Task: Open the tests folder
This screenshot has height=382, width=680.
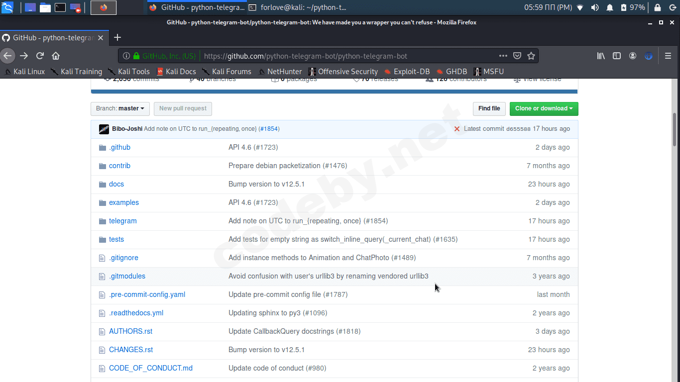Action: [116, 239]
